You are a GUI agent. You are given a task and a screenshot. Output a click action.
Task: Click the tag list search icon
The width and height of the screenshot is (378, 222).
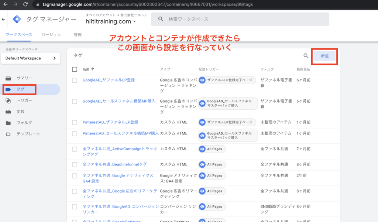[306, 56]
